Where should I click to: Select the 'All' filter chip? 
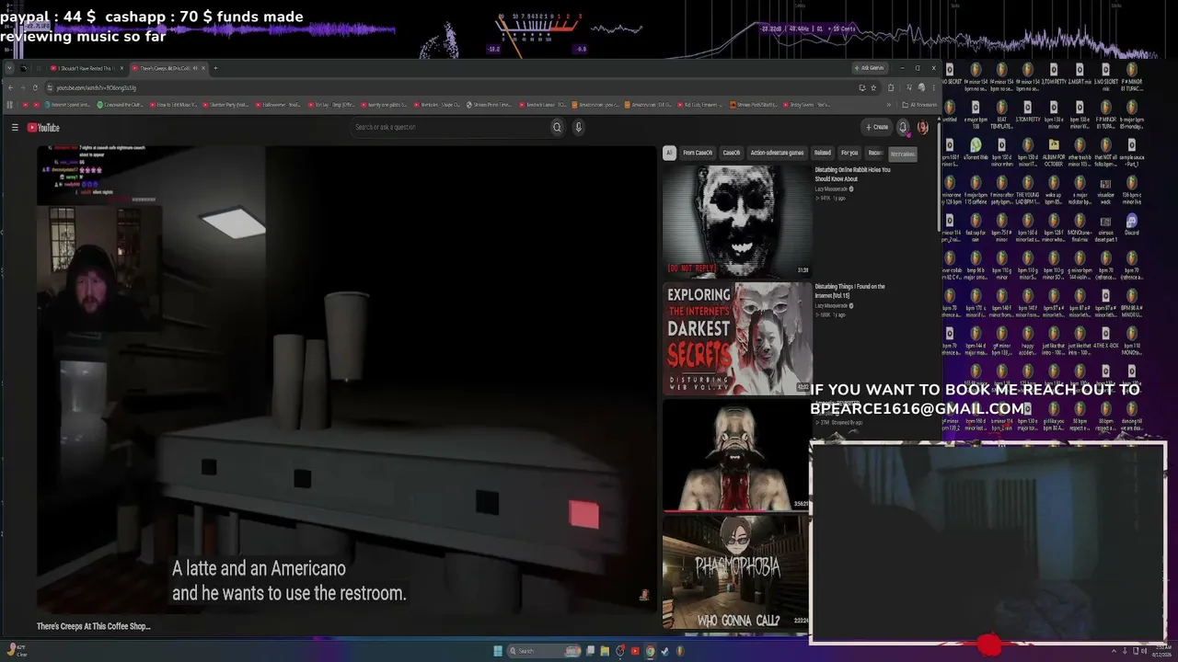click(x=669, y=153)
